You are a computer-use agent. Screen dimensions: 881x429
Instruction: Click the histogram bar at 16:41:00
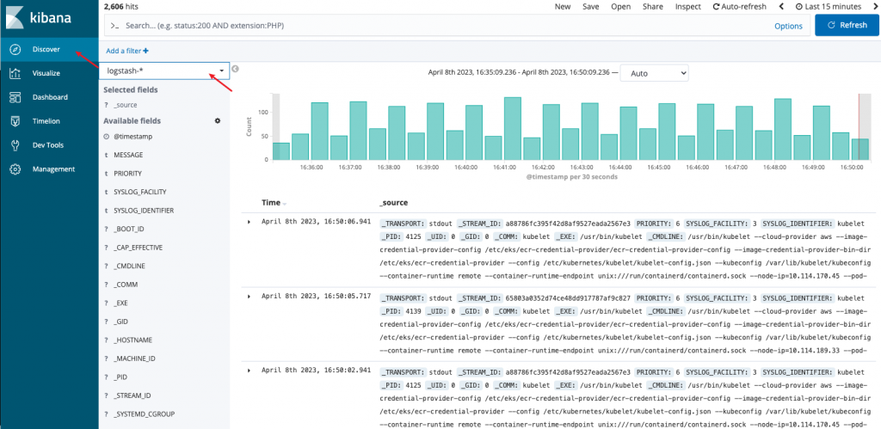[512, 129]
